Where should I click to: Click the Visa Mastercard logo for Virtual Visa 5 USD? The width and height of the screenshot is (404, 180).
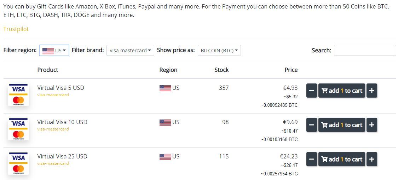tap(18, 95)
